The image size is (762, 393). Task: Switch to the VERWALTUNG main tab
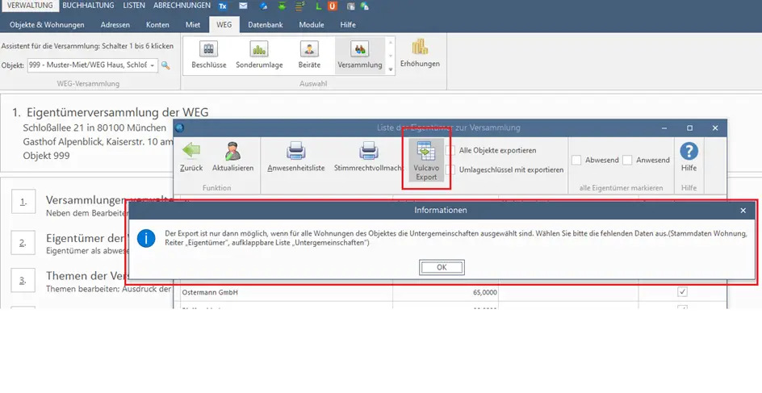pyautogui.click(x=30, y=6)
